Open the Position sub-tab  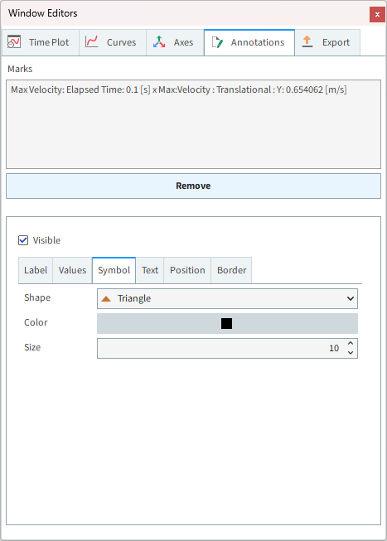click(x=187, y=270)
